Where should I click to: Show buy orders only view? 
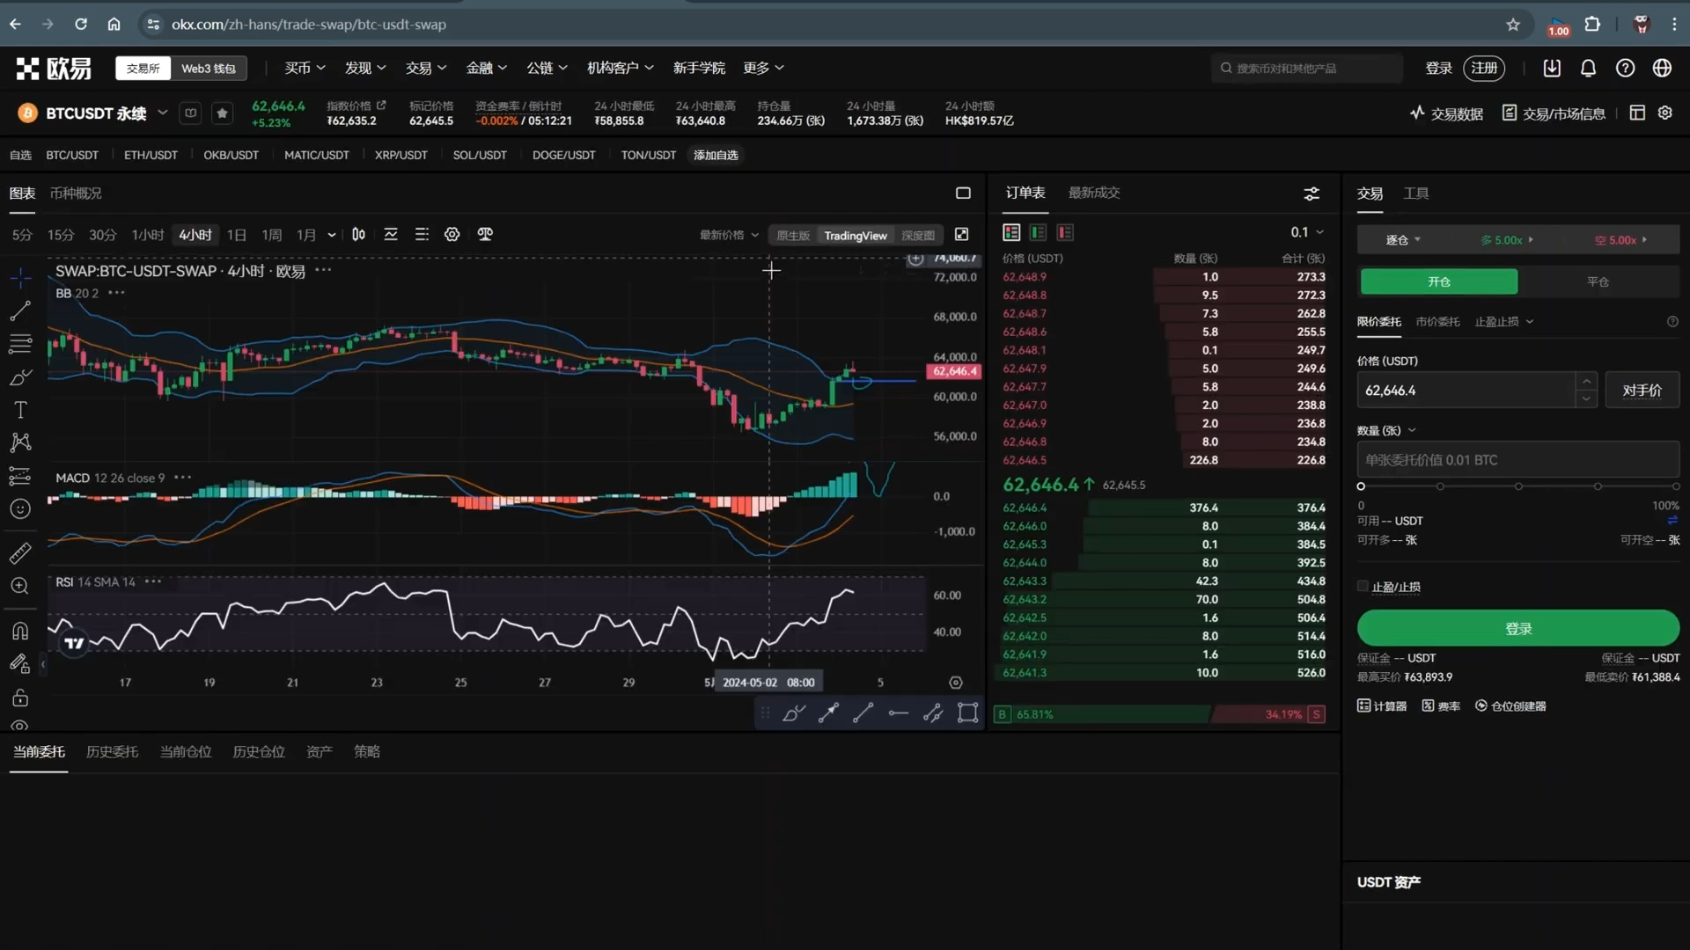[1038, 232]
